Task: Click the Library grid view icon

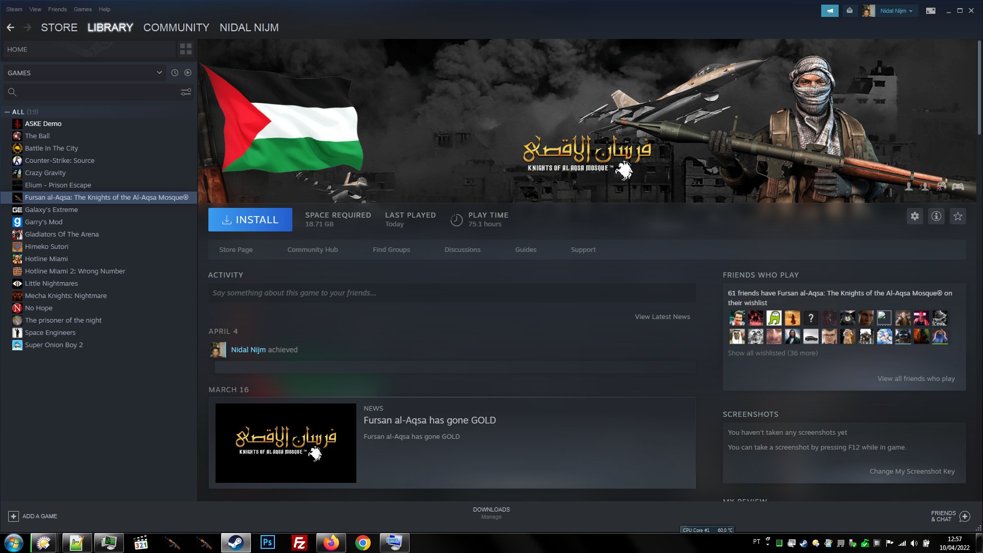Action: tap(186, 49)
